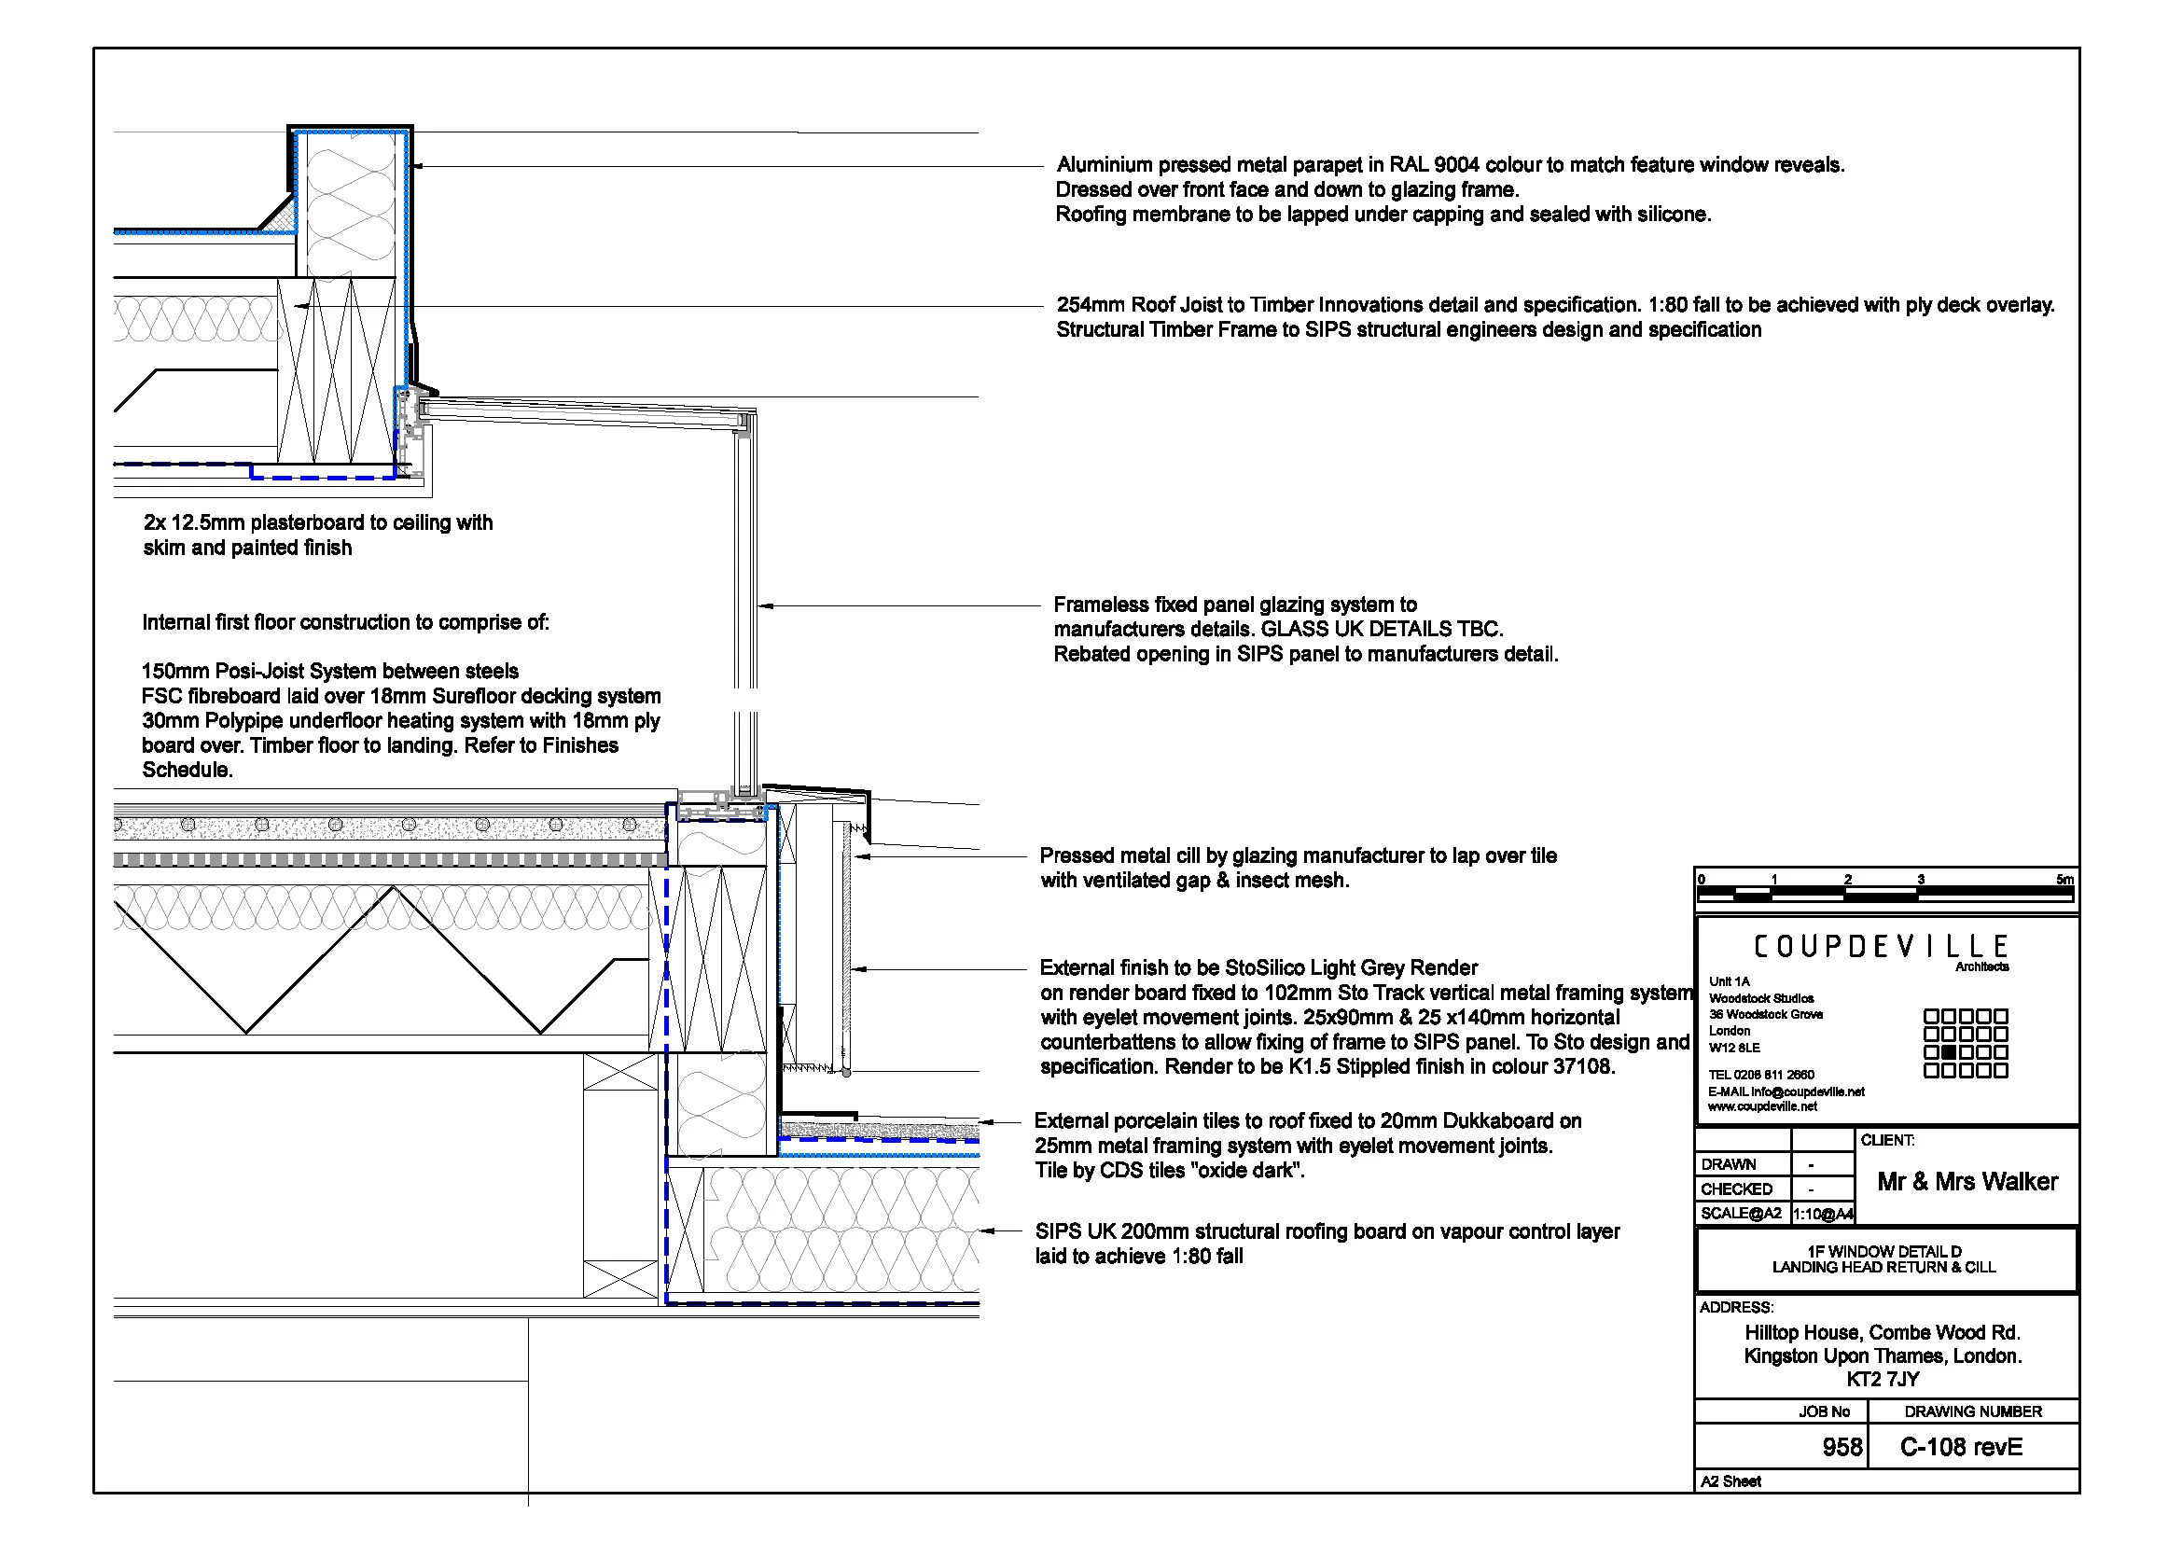This screenshot has width=2182, height=1543.
Task: Click the arrowhead pointing at the porcelain tiles
Action: 986,1122
